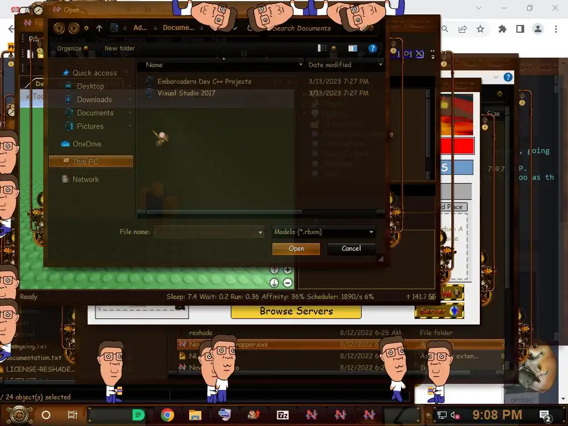Select the reshade folder row
Screen dimensions: 568x426
point(341,333)
